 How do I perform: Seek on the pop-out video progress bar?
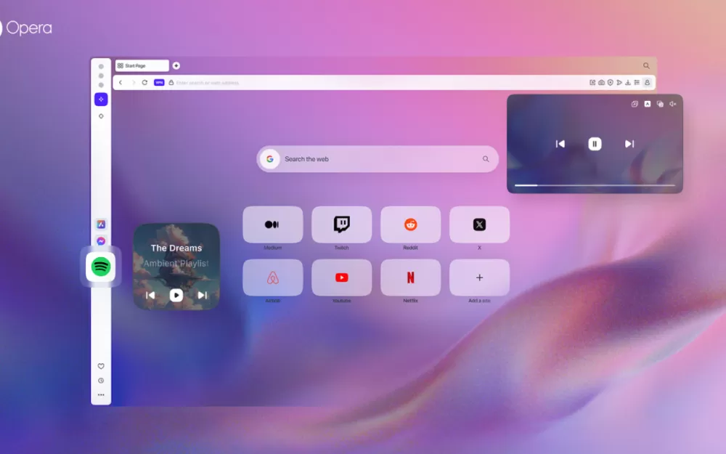click(595, 185)
